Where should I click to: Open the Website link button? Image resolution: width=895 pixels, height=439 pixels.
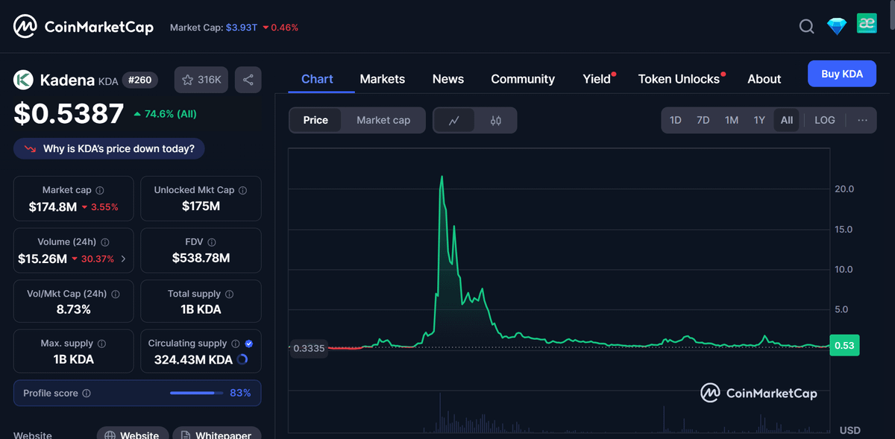click(132, 435)
